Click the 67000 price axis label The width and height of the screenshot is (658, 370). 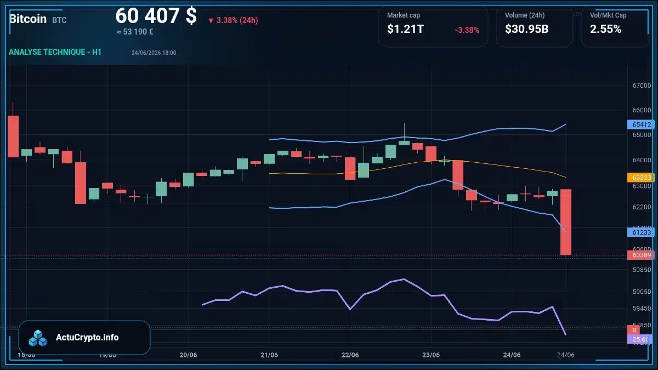tap(642, 86)
